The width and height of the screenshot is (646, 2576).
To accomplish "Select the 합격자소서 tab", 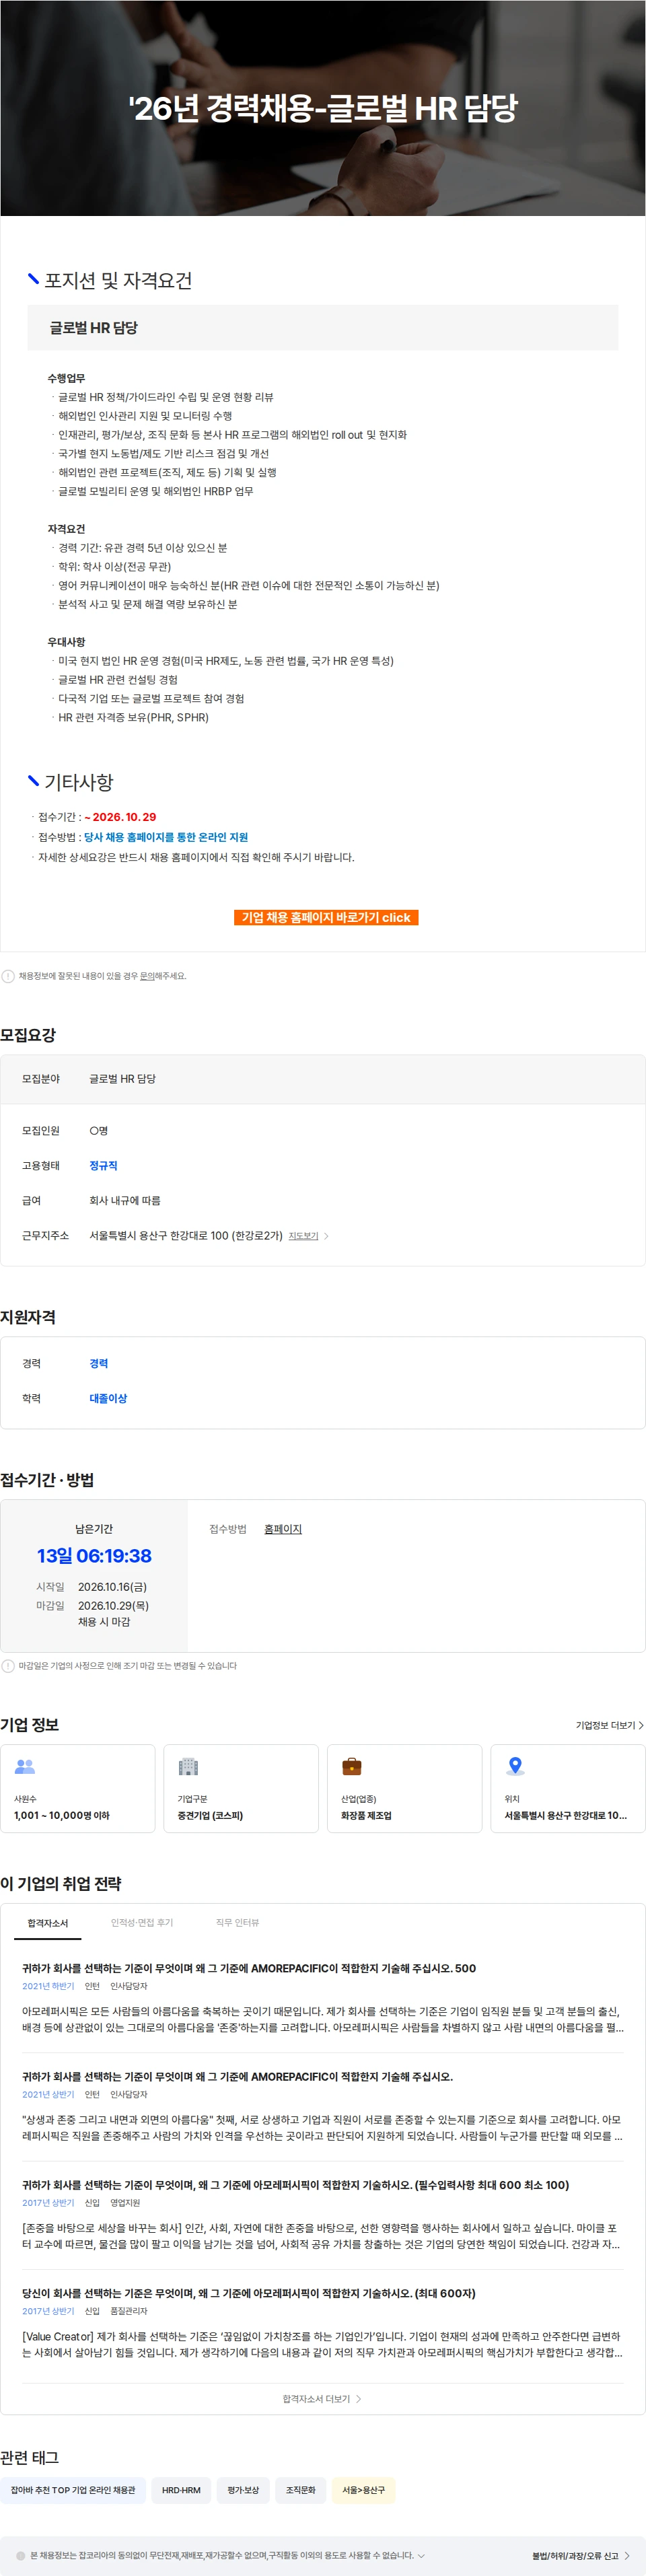I will coord(48,1923).
